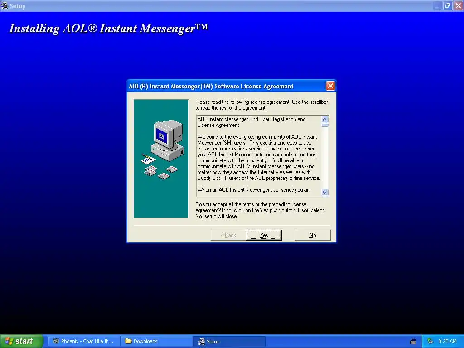Open the Windows start menu

tap(22, 341)
